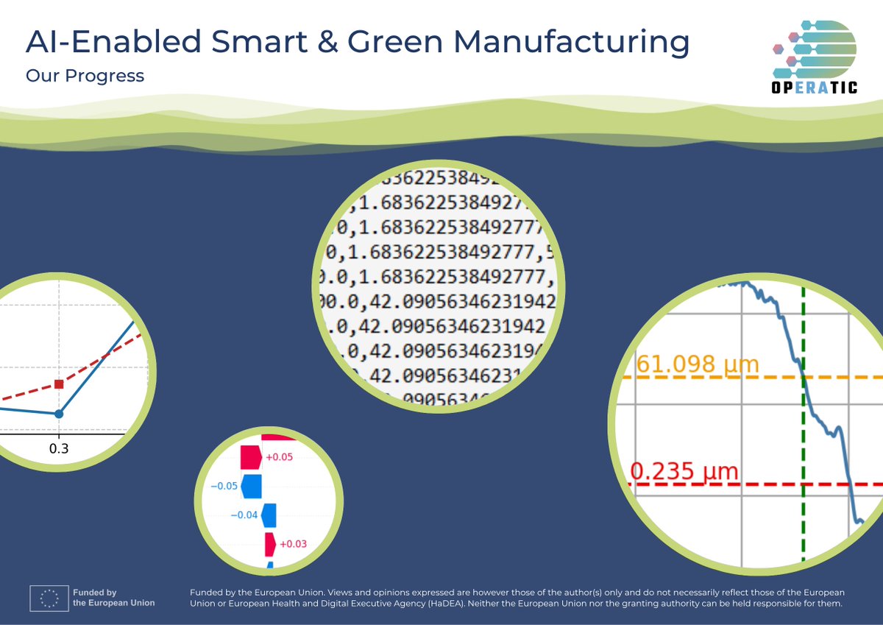Click the '+0.05' red bar value
Screen dimensions: 883x625
click(x=280, y=457)
